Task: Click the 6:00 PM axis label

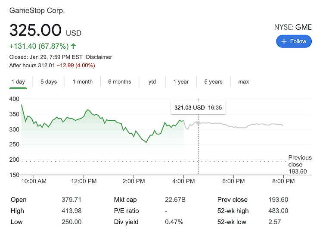Action: tap(233, 181)
